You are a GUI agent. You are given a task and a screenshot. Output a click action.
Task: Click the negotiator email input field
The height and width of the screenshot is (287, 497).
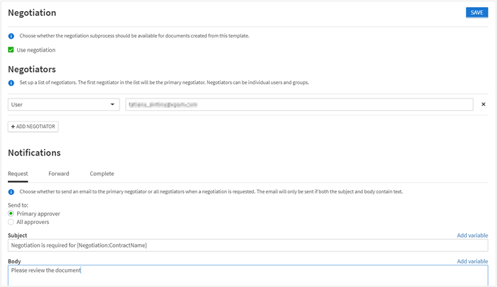[x=299, y=104]
